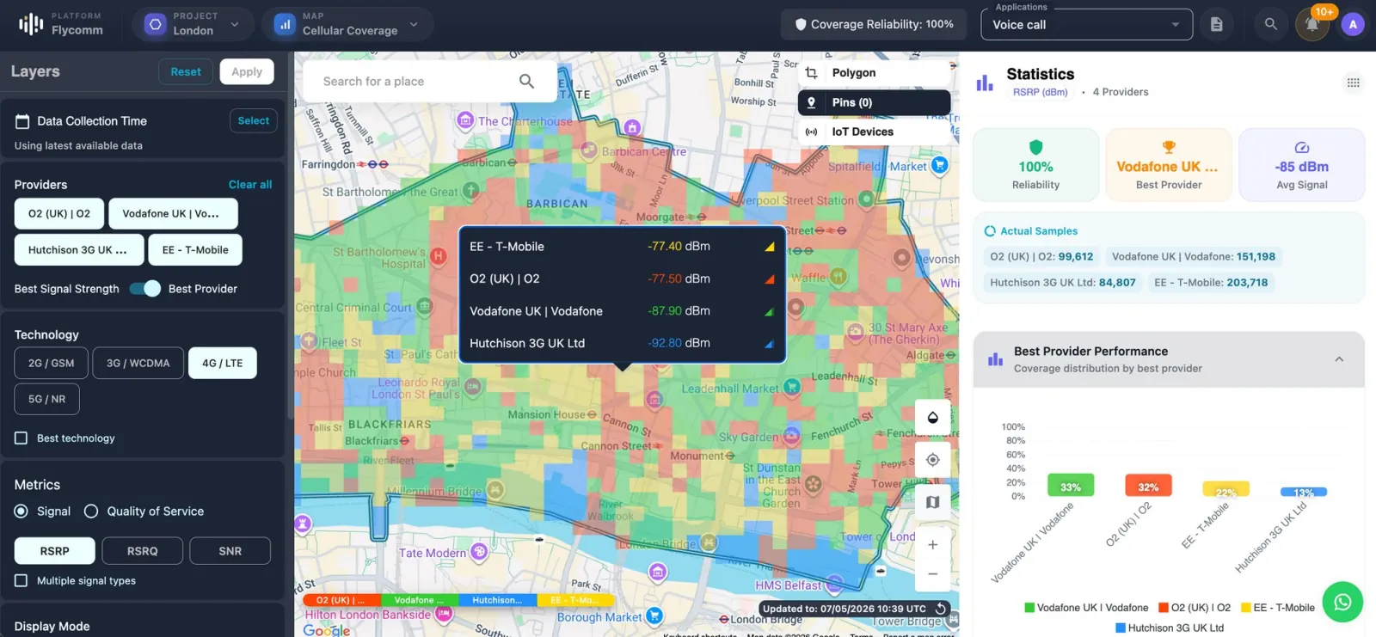Click the Coverage Reliability: 100% indicator
Image resolution: width=1376 pixels, height=637 pixels.
[x=874, y=25]
